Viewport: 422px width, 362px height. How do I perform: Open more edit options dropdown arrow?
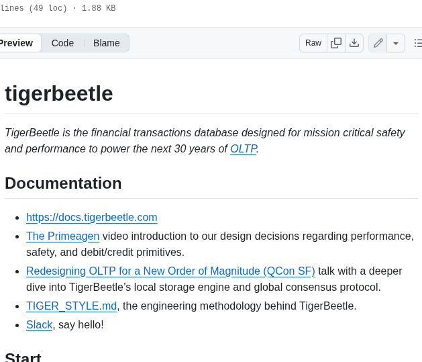pos(396,43)
